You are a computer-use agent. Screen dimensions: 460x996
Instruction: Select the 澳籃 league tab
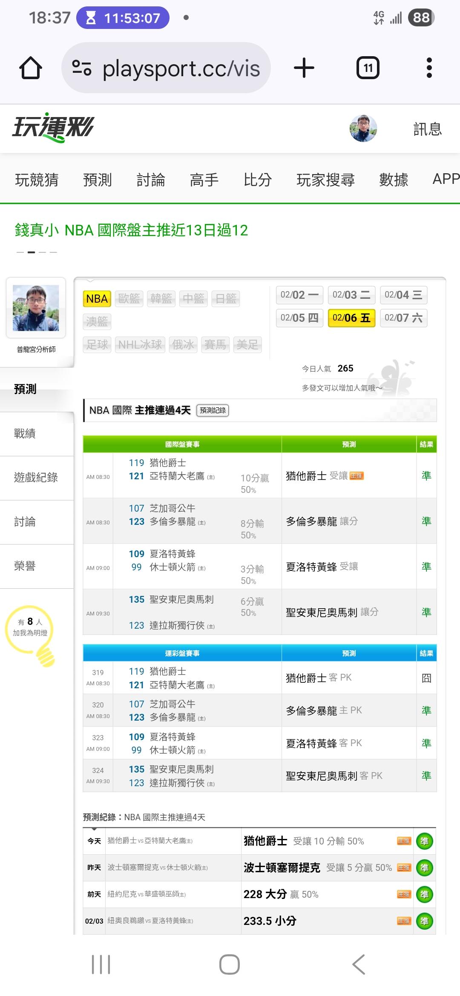pyautogui.click(x=97, y=321)
